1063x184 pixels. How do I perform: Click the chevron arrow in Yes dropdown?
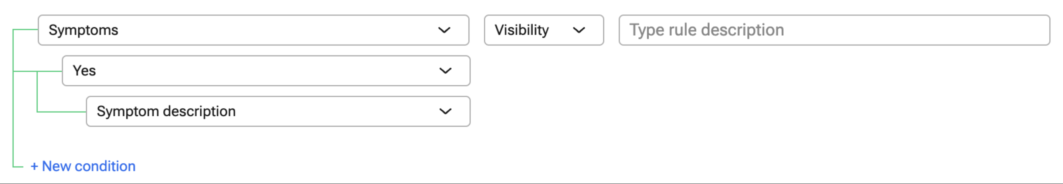pyautogui.click(x=445, y=71)
